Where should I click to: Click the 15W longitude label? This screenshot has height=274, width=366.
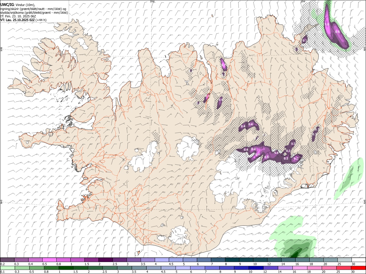click(x=303, y=1)
